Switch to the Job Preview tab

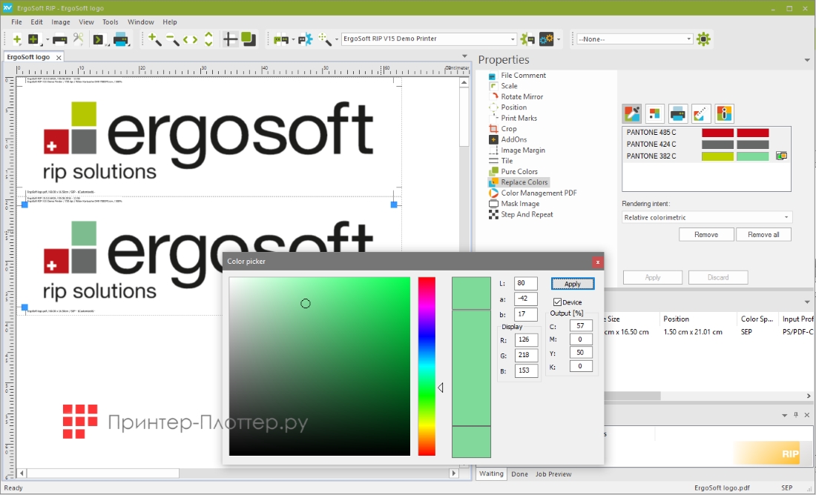pos(553,474)
